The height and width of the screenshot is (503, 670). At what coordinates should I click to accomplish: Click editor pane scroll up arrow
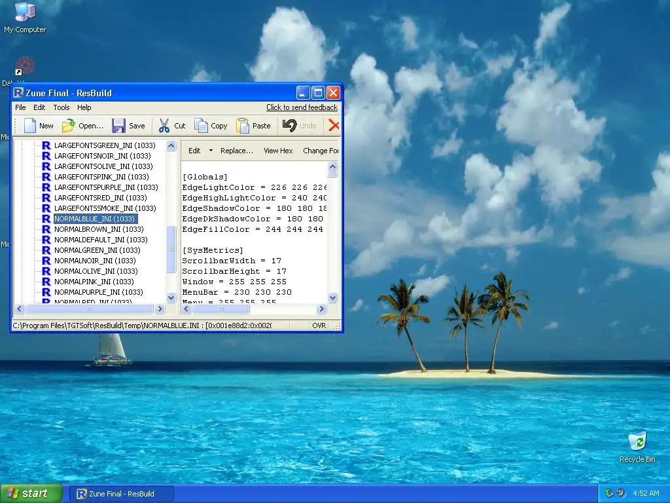[333, 167]
